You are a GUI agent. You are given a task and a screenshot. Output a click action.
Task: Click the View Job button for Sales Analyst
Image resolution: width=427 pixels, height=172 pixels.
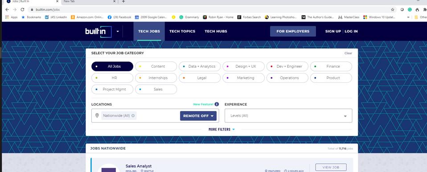pos(331,167)
